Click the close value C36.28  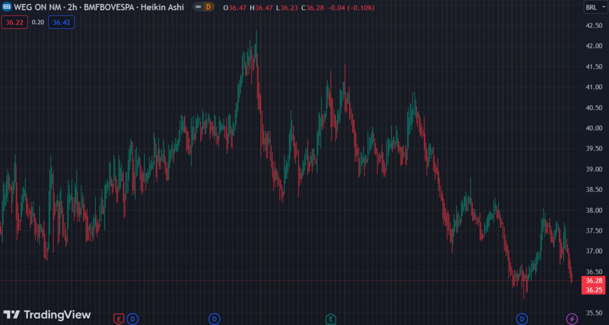[313, 8]
